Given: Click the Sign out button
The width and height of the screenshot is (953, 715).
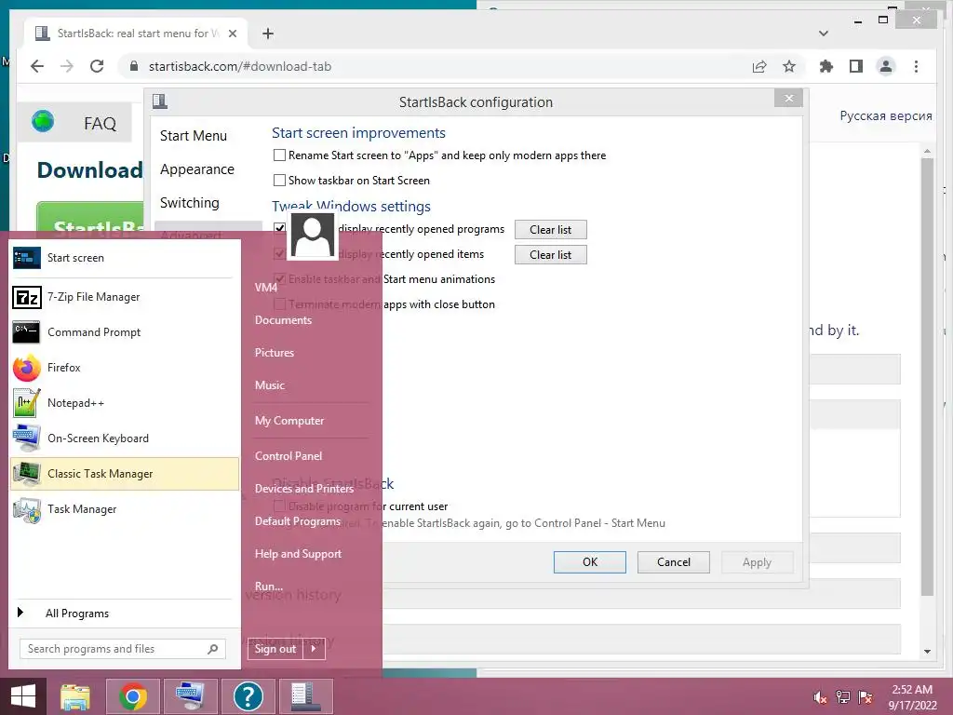Looking at the screenshot, I should point(275,649).
